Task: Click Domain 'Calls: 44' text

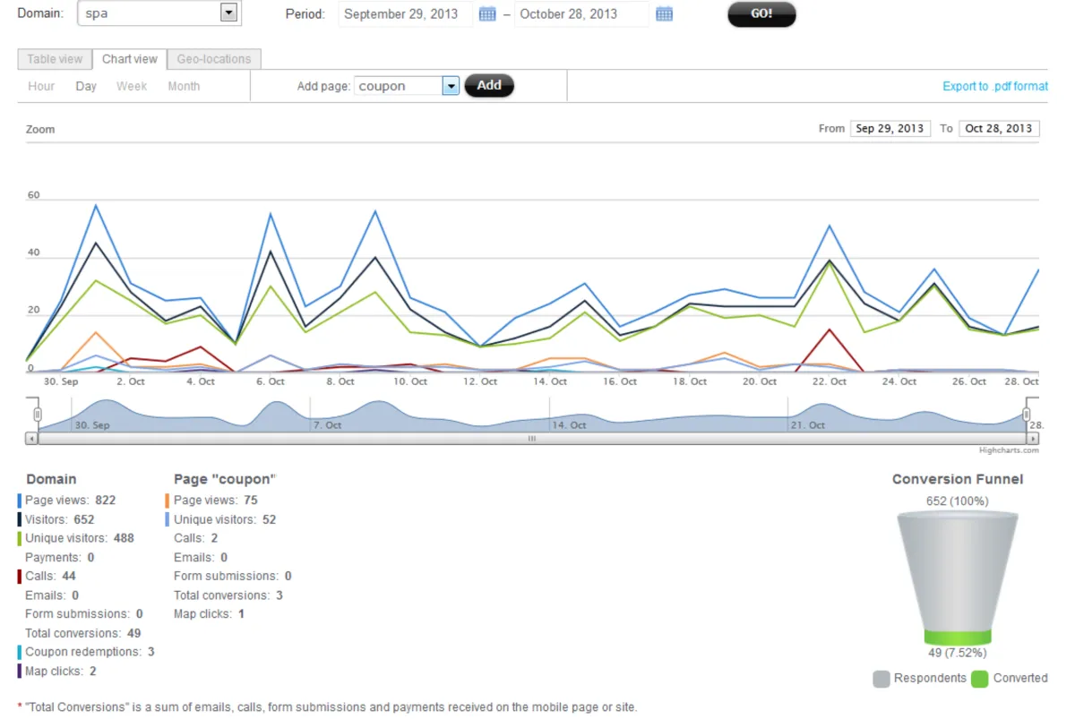Action: [x=50, y=577]
